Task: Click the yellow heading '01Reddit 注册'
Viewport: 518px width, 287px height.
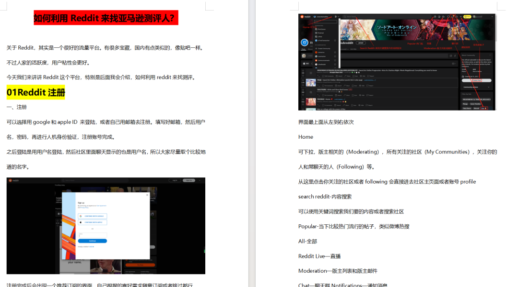Action: [35, 92]
